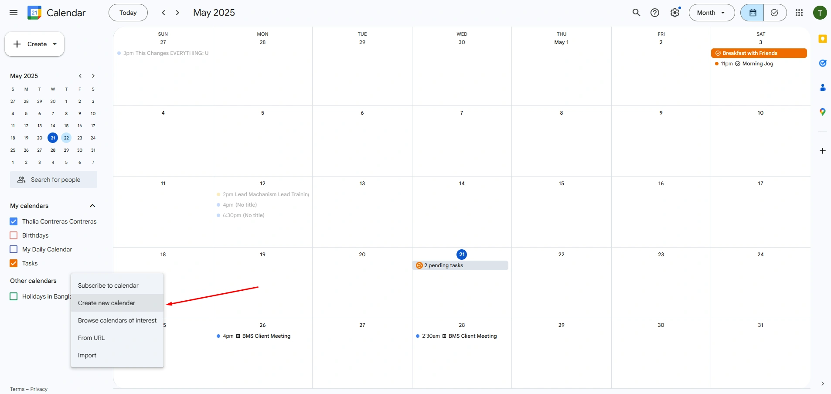Select Create new calendar menu option
This screenshot has width=831, height=394.
[x=107, y=303]
